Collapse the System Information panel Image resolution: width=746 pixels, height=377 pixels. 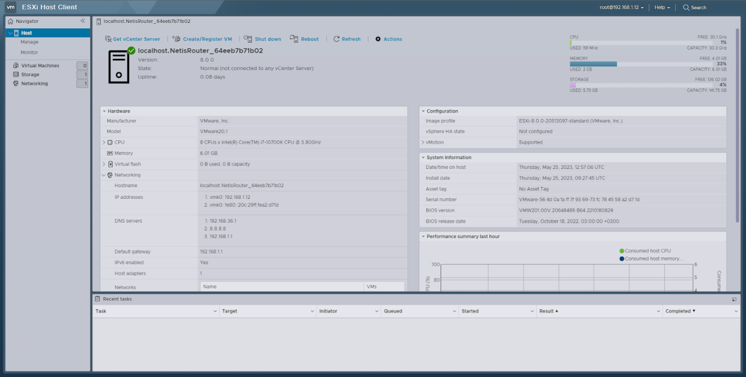coord(423,158)
